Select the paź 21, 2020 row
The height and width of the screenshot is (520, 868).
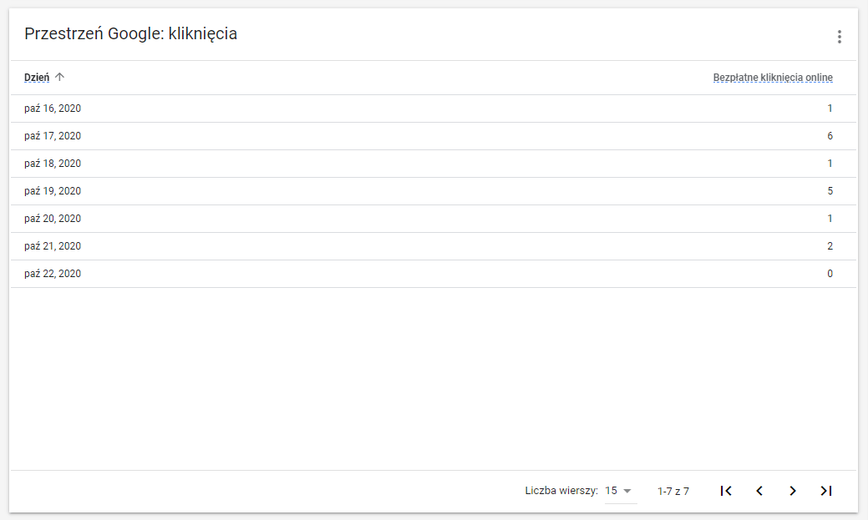(x=53, y=246)
